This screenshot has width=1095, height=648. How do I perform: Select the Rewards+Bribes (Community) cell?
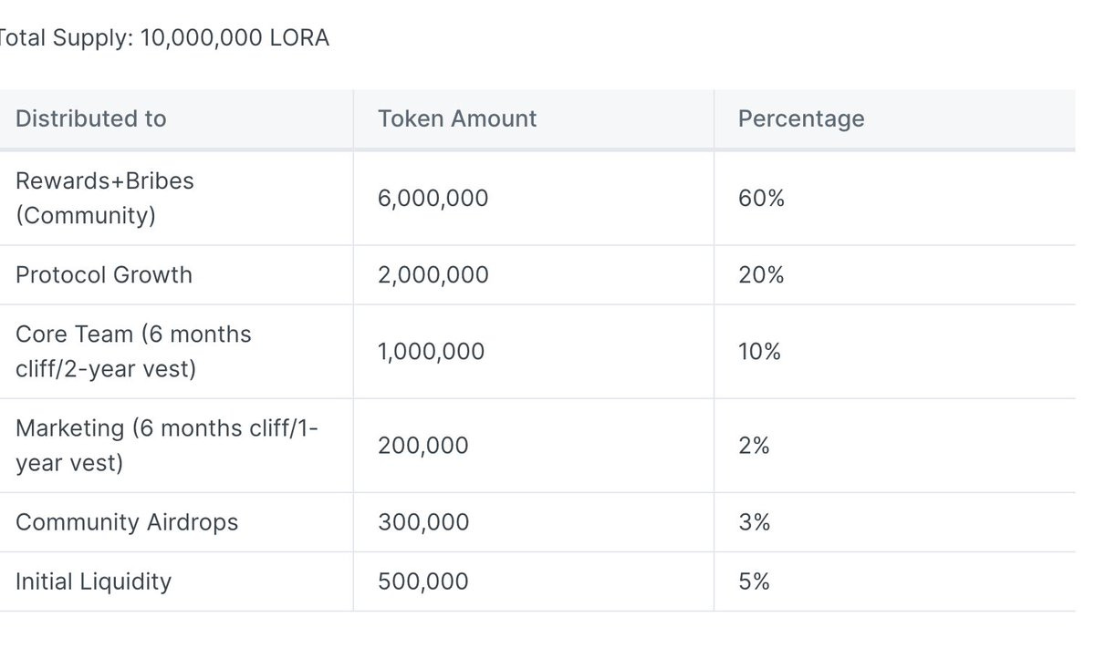[105, 198]
